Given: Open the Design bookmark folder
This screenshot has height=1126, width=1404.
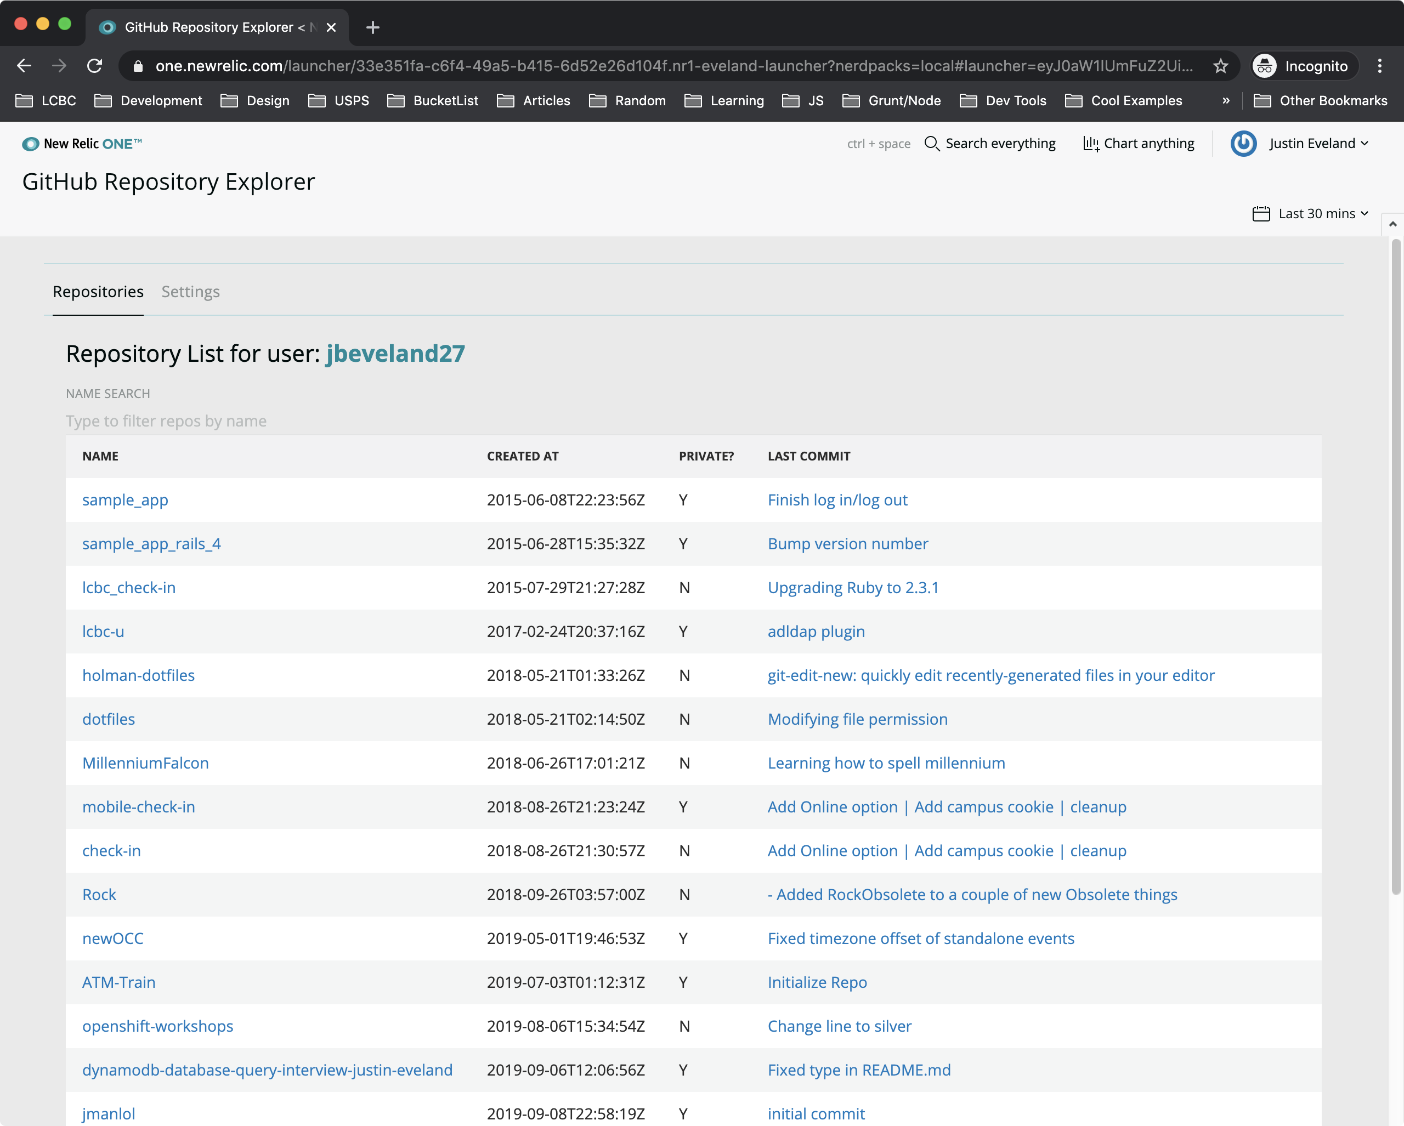Looking at the screenshot, I should point(255,101).
